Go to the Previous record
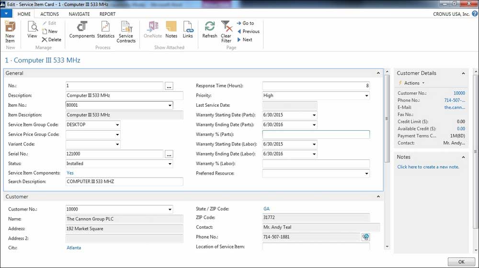Viewport: 479px width, 268px height. click(x=248, y=32)
